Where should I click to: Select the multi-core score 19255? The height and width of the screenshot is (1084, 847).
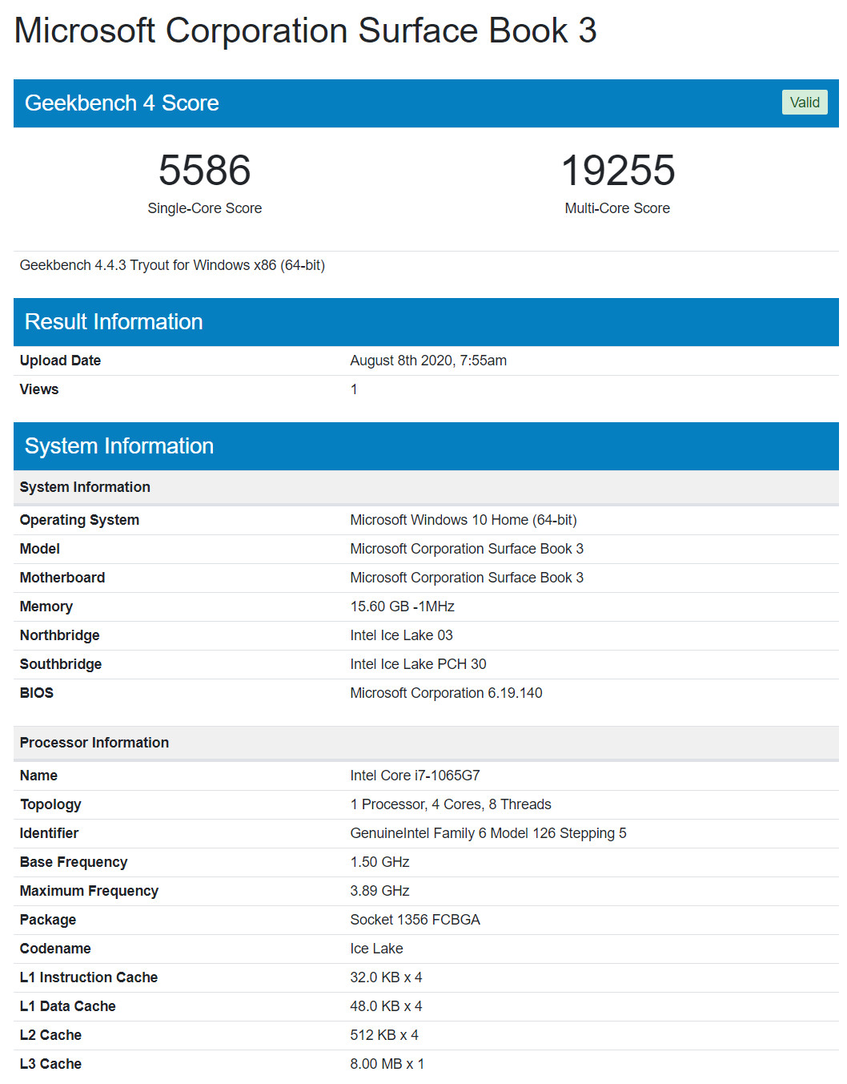coord(618,171)
